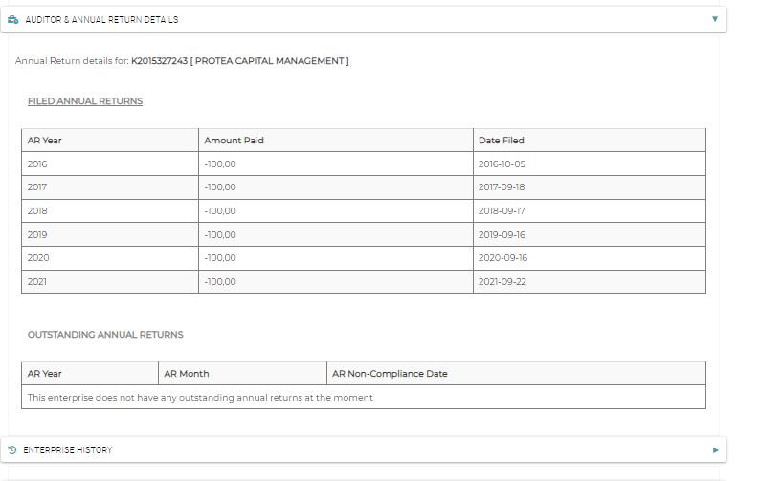Click enterprise number K2015327243
This screenshot has height=481, width=759.
[159, 61]
